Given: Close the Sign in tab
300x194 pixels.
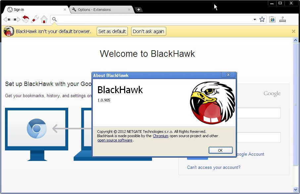Looking at the screenshot, I should [65, 10].
